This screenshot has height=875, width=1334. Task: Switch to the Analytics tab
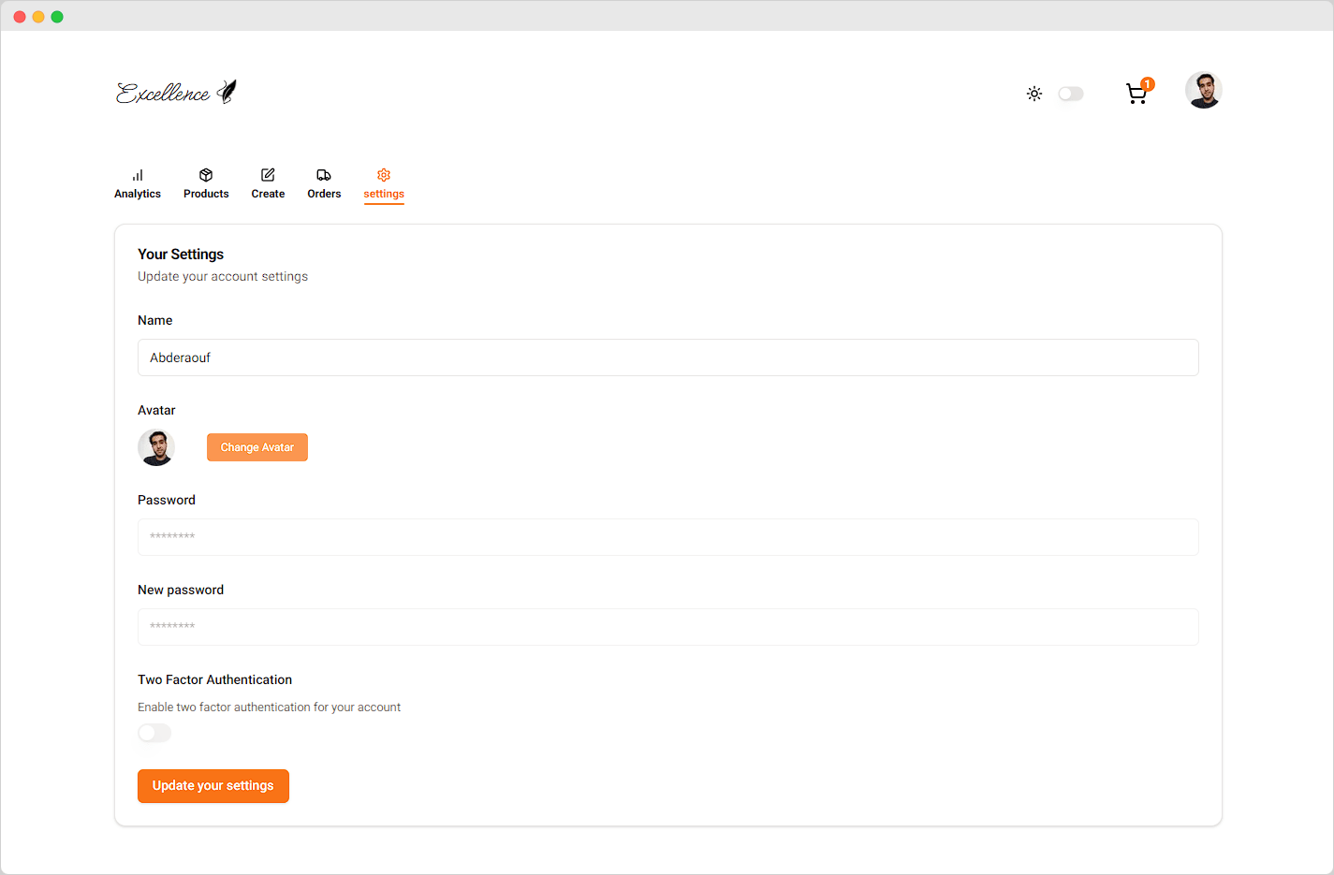[x=138, y=184]
